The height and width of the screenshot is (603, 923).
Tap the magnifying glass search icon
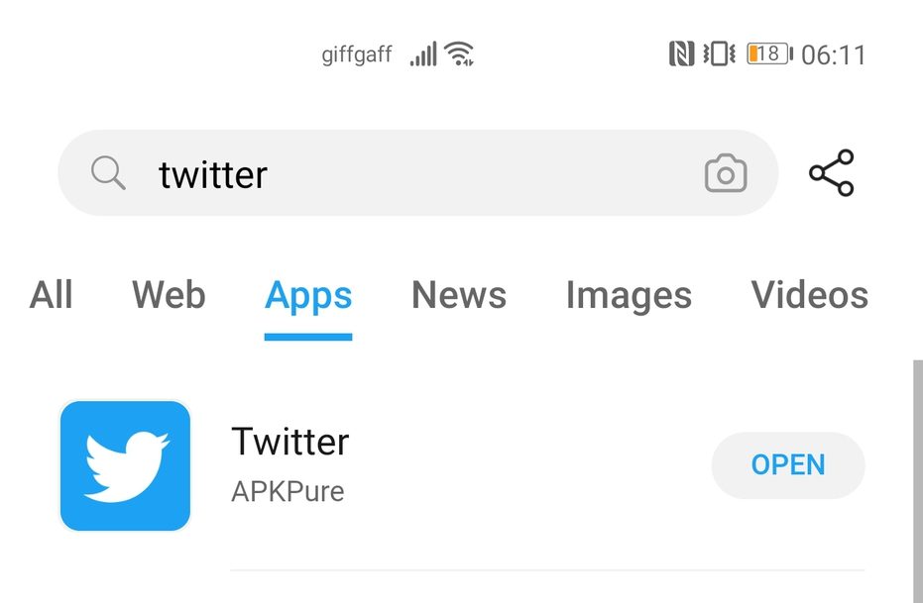pos(108,174)
